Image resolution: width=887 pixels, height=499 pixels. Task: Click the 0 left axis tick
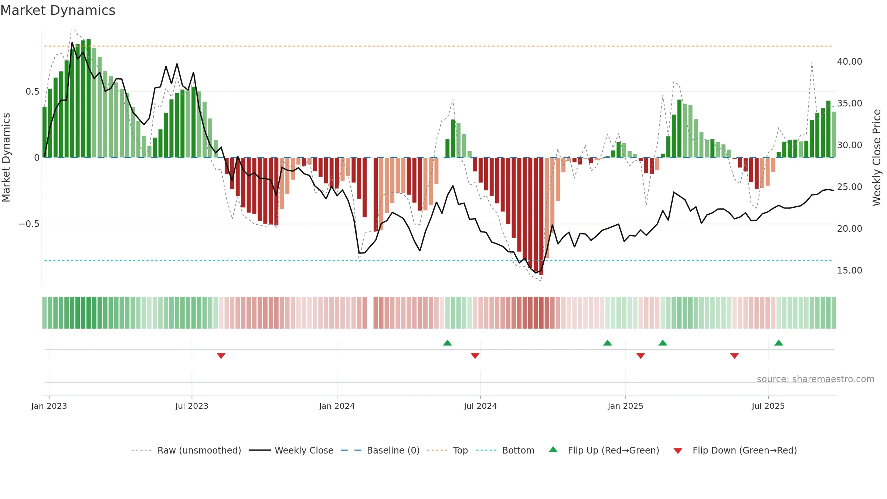point(37,158)
